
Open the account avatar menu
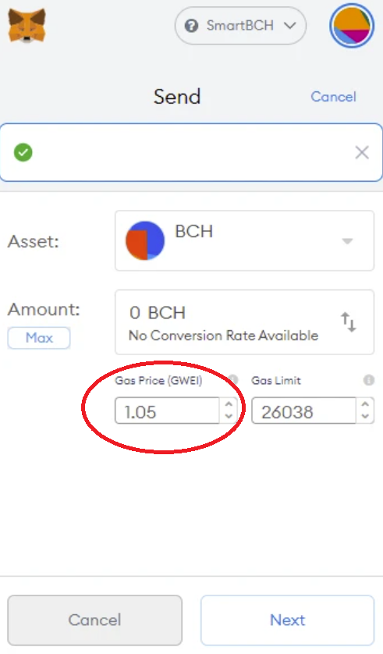click(351, 26)
